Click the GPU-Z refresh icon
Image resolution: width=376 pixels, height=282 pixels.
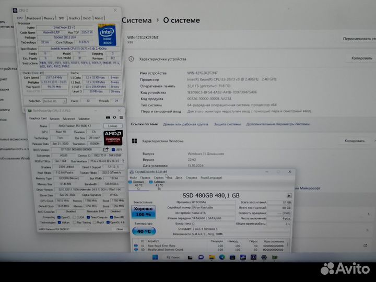(x=114, y=118)
